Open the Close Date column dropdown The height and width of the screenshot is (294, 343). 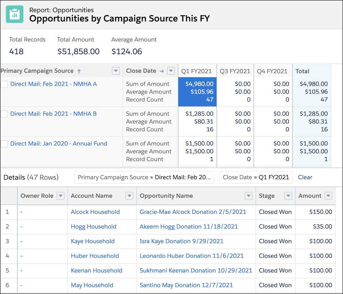[171, 71]
